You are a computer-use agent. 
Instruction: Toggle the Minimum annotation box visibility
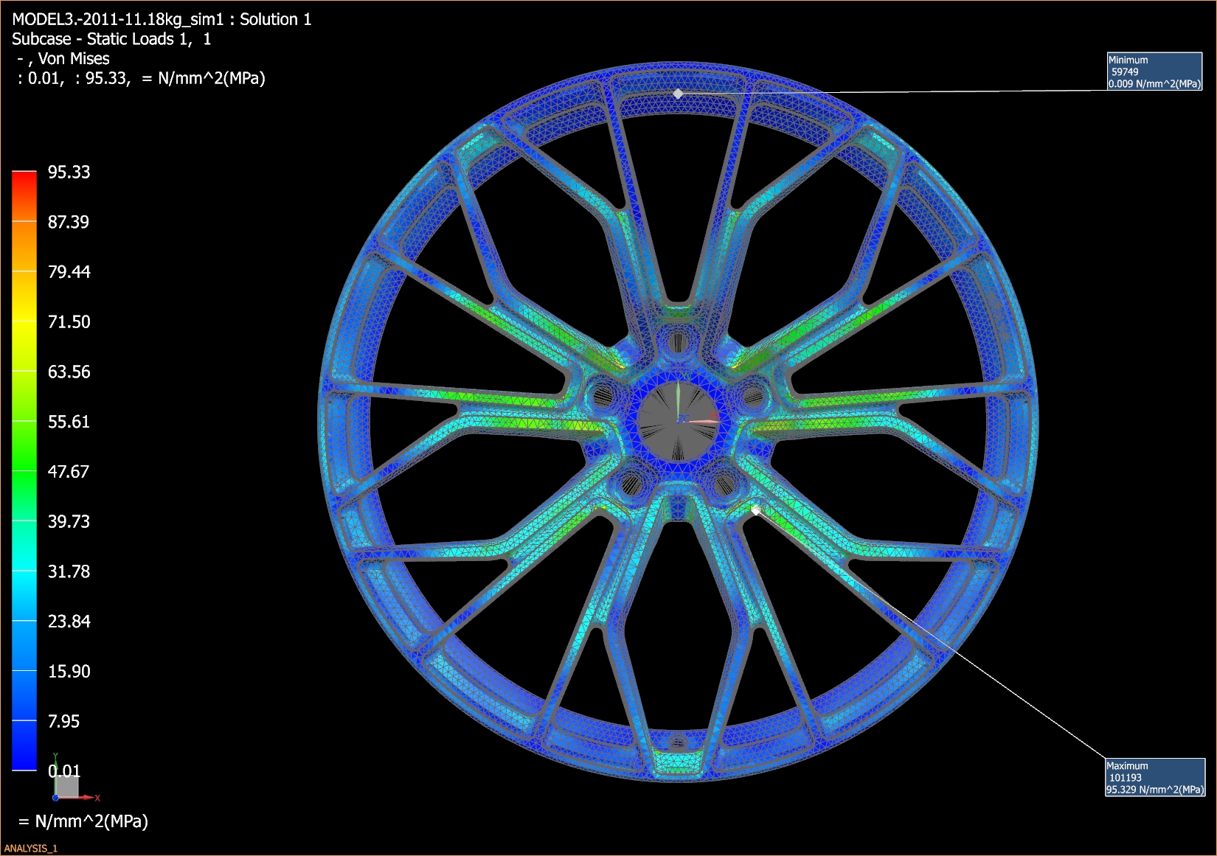pyautogui.click(x=1155, y=72)
